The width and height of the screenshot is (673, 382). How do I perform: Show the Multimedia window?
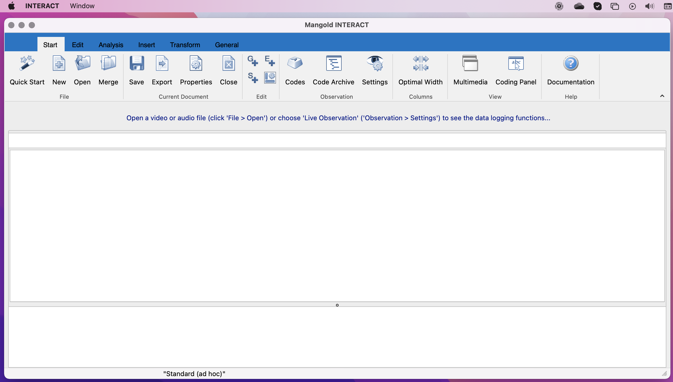[470, 70]
